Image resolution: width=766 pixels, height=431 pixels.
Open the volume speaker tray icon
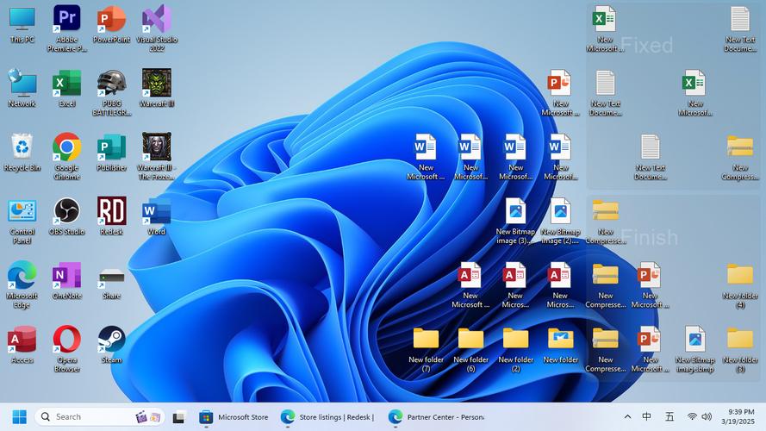pos(707,417)
